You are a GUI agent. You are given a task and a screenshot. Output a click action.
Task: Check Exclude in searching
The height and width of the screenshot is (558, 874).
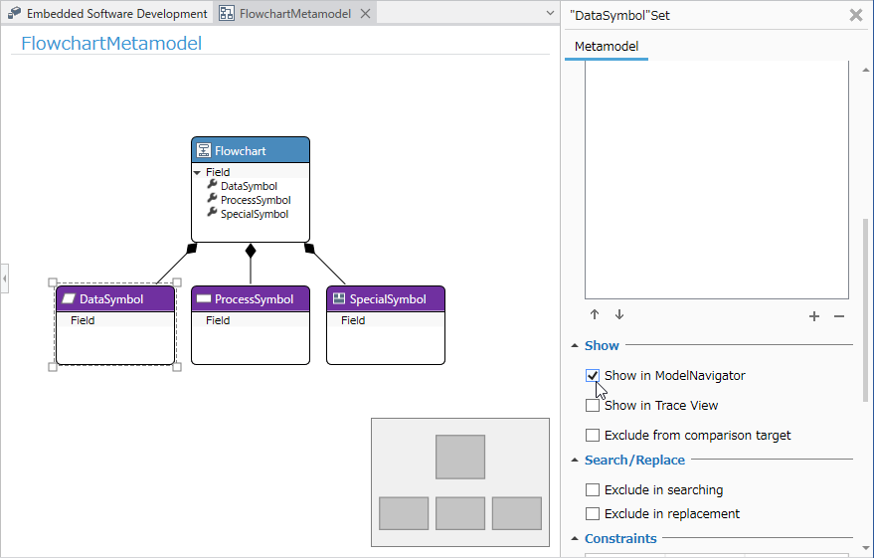click(x=593, y=489)
